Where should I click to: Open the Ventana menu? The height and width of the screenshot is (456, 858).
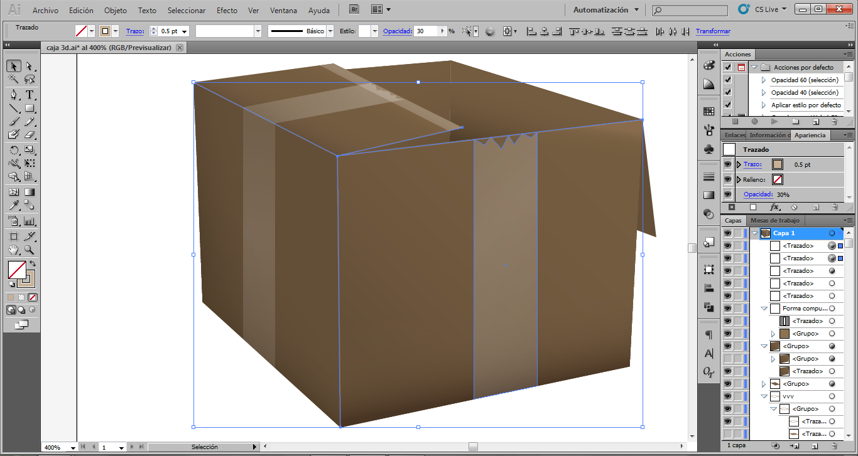[x=283, y=11]
